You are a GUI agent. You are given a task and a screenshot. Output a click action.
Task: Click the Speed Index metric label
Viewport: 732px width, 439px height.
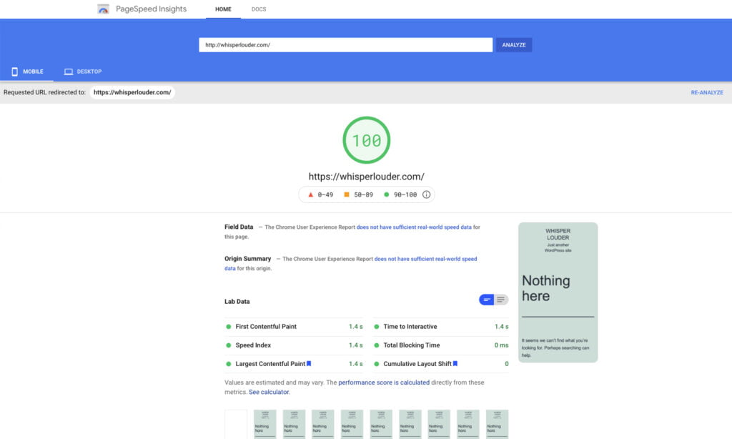tap(253, 345)
